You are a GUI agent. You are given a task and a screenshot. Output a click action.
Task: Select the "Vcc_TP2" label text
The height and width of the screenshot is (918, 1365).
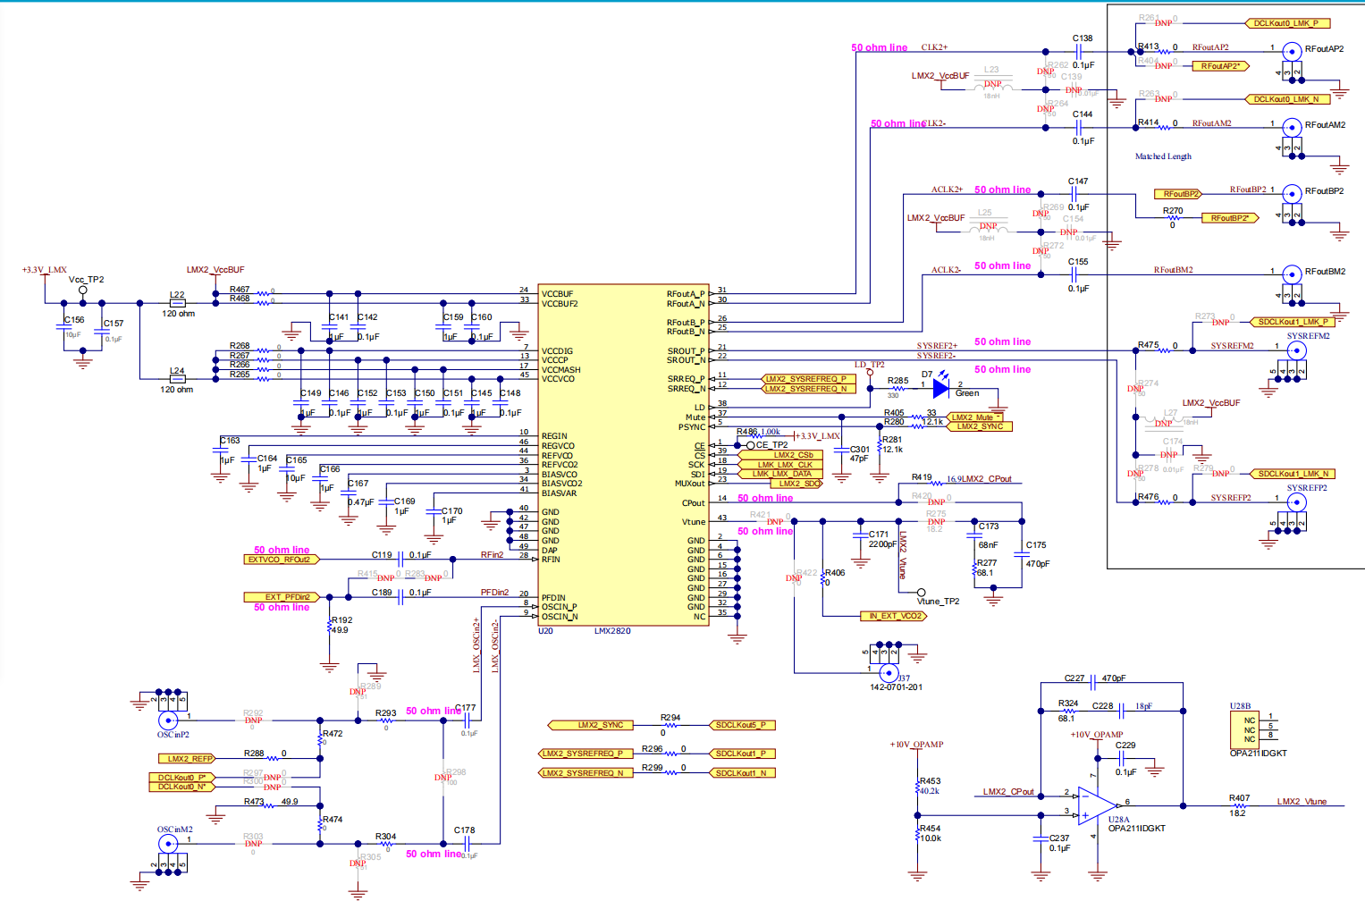[86, 280]
